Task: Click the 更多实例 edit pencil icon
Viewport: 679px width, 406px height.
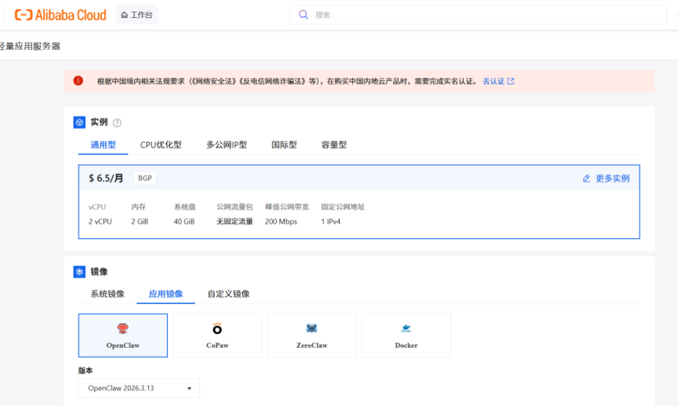Action: (586, 178)
